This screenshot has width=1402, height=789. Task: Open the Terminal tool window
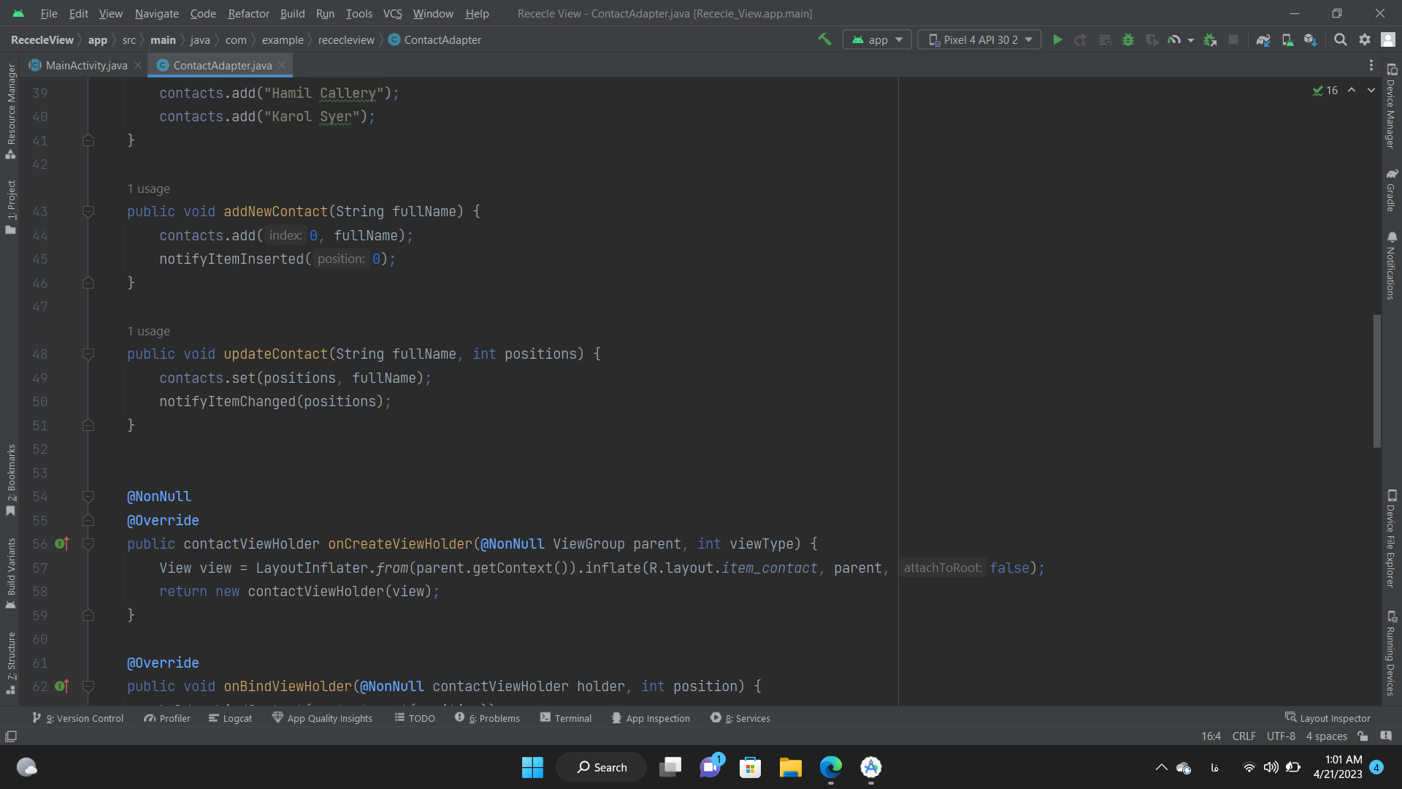point(566,718)
